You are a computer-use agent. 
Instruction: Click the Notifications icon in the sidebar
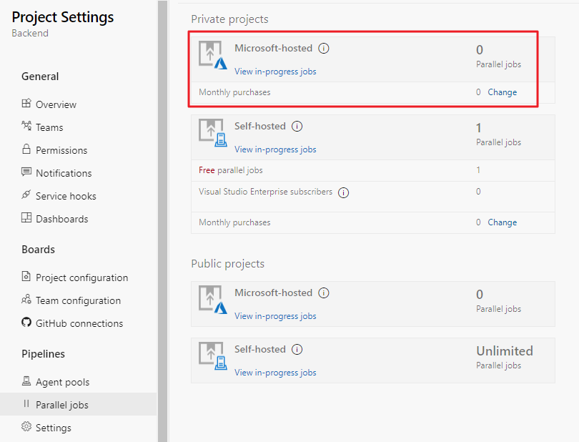[x=26, y=172]
